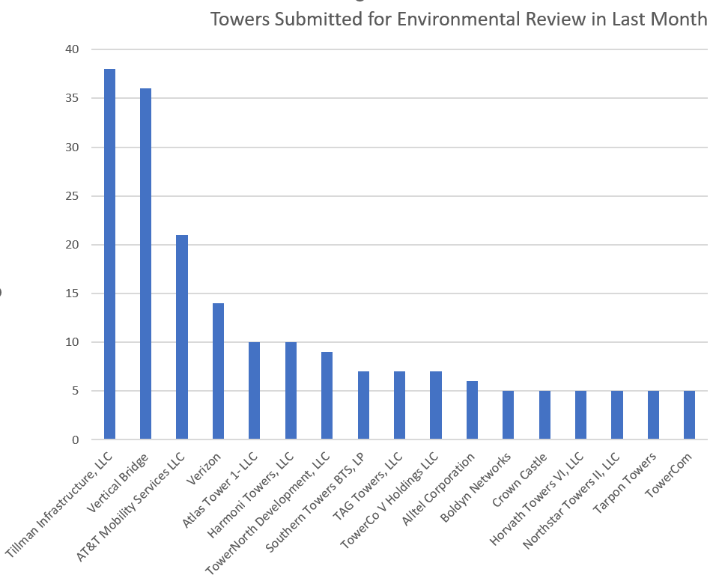Click the TowerCo V Holdings LLC bar
Viewport: 719px width, 578px height.
436,405
